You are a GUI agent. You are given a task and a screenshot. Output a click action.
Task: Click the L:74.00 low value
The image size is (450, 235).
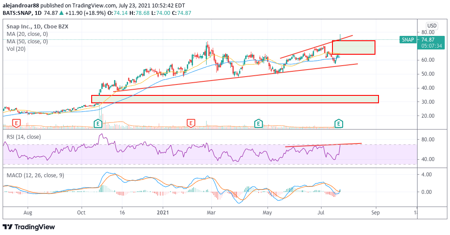pyautogui.click(x=161, y=13)
